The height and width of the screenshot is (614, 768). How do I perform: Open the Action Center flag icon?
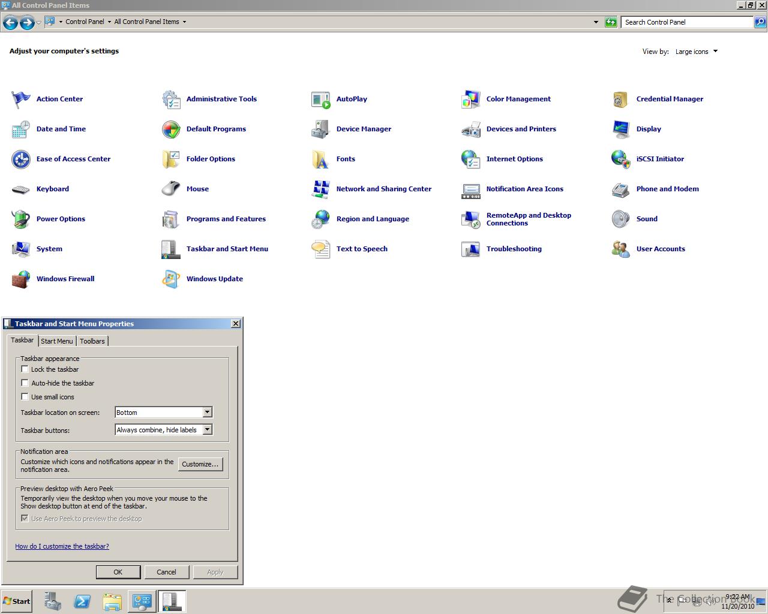(x=21, y=99)
